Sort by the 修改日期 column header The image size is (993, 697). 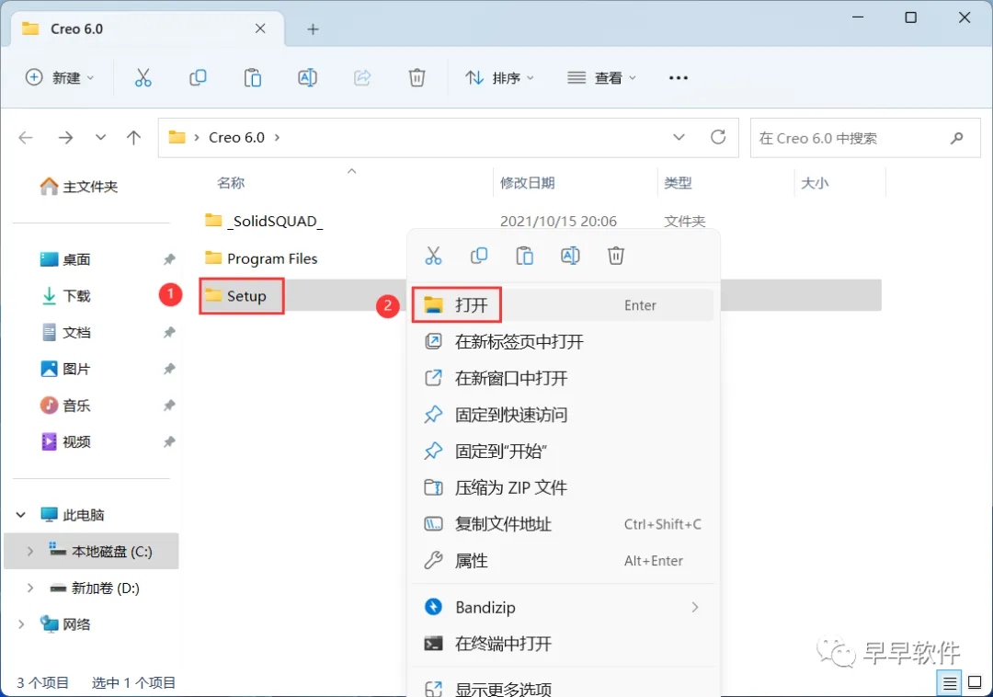pyautogui.click(x=528, y=183)
